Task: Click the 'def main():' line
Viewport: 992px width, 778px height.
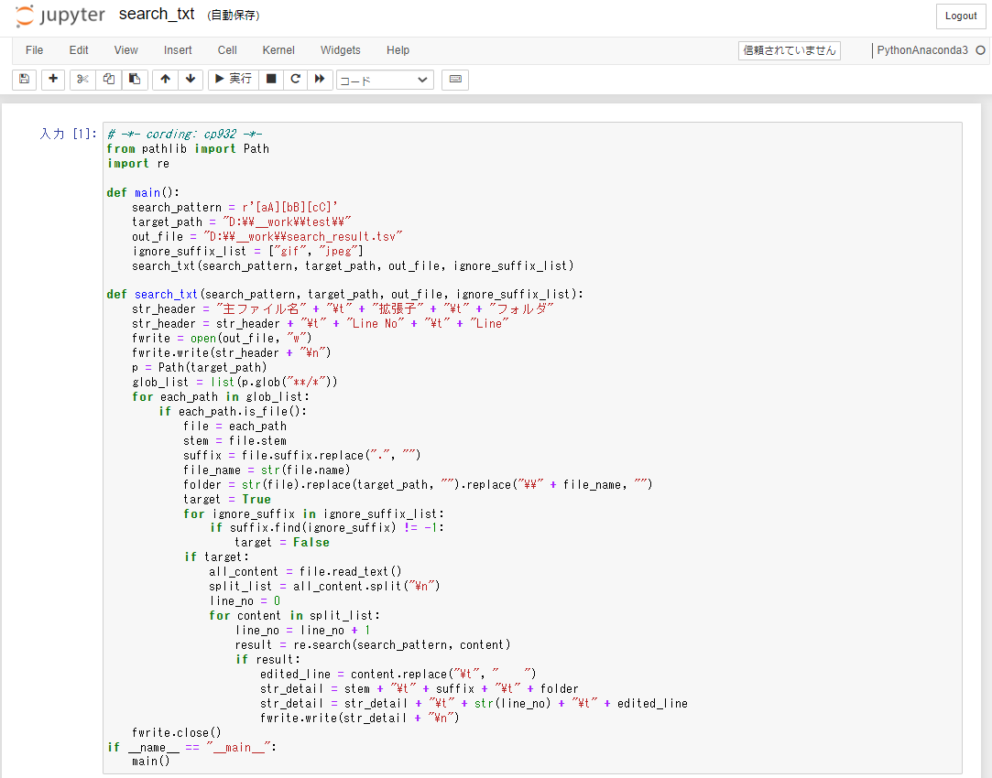Action: 143,192
